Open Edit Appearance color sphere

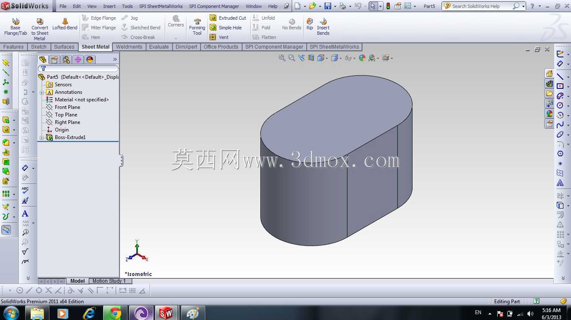click(362, 58)
